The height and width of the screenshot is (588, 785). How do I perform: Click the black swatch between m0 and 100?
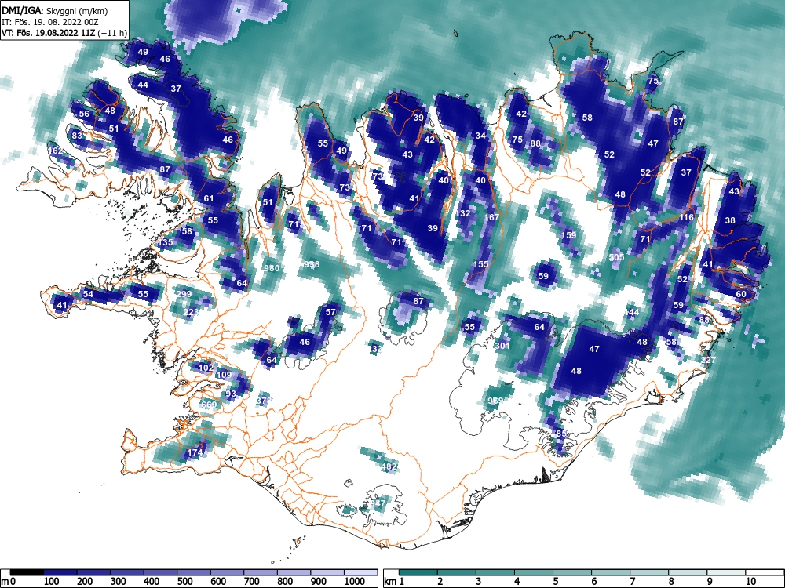click(27, 572)
